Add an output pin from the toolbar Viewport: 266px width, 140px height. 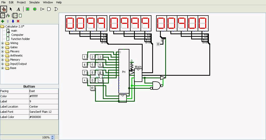click(35, 9)
